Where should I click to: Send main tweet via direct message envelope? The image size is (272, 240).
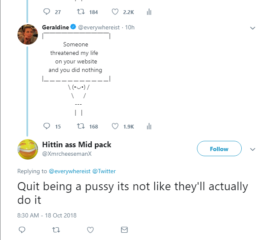pos(124,230)
